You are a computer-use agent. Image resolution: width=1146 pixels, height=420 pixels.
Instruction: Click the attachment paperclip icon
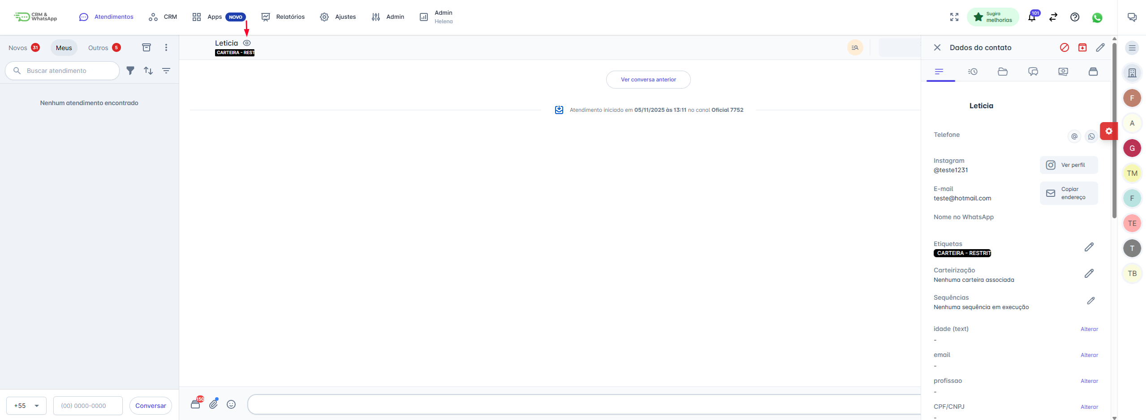coord(214,404)
